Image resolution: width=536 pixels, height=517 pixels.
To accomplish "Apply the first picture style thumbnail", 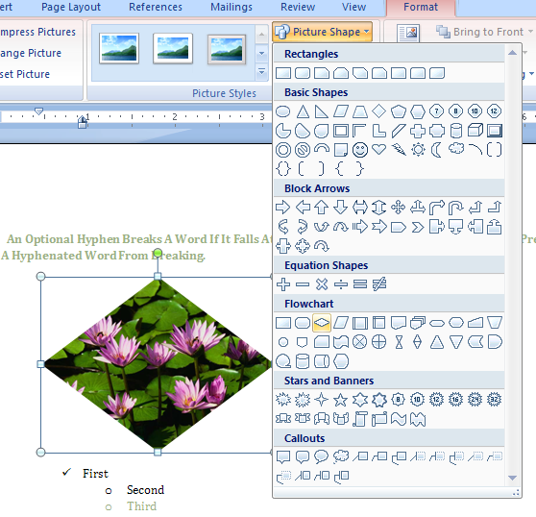I will coord(119,49).
